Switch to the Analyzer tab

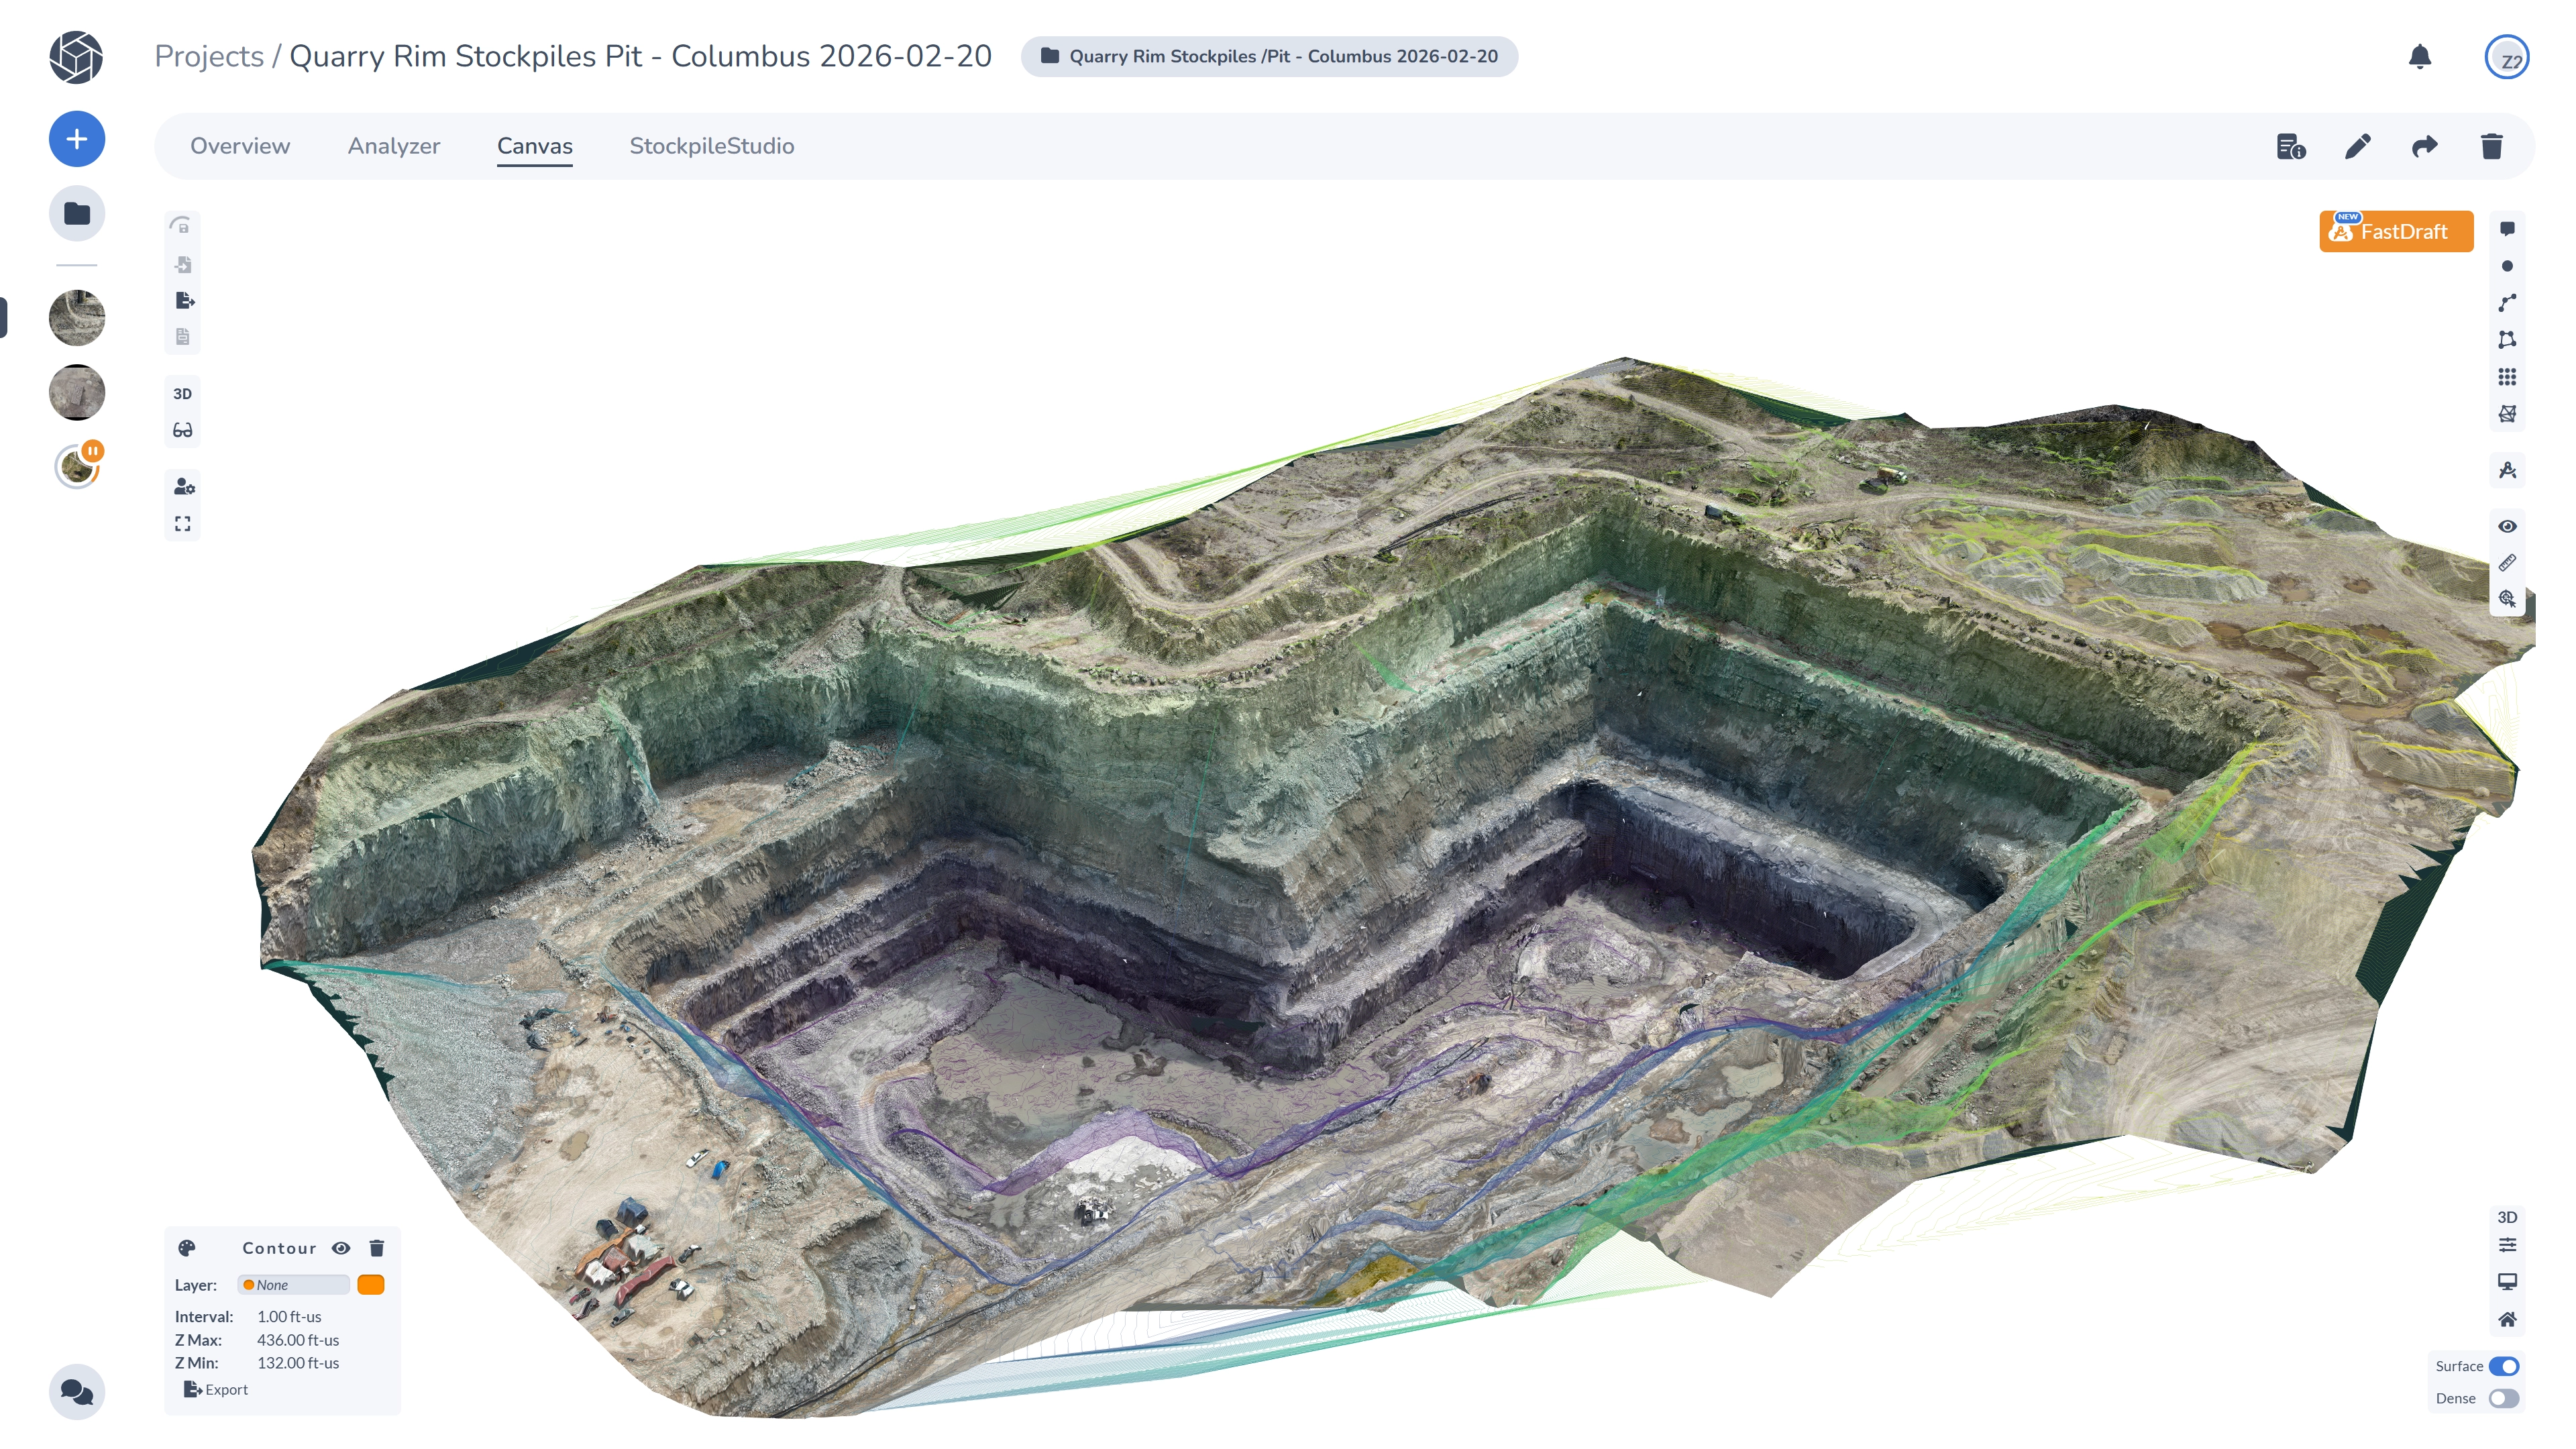click(x=394, y=147)
